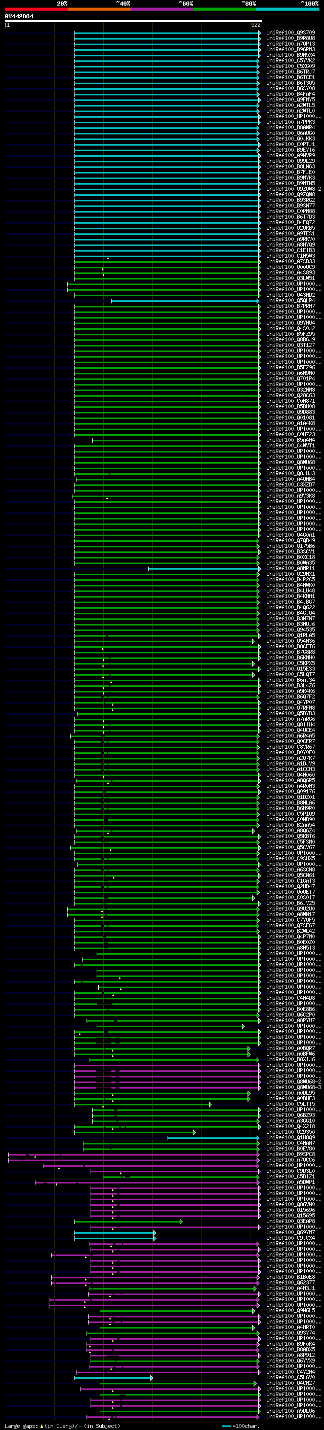This screenshot has width=324, height=1430.
Task: Click the orange ~40% identity legend bar
Action: (99, 9)
